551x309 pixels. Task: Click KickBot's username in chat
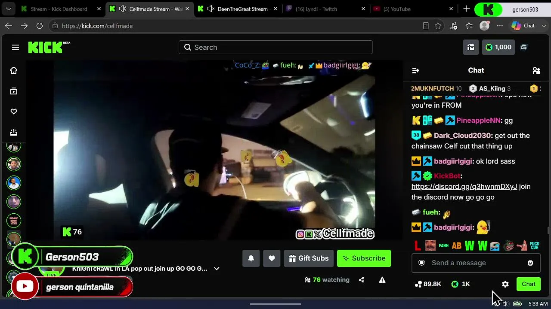pyautogui.click(x=447, y=176)
